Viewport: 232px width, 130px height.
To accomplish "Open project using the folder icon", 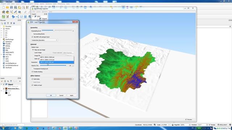I will coord(7,7).
